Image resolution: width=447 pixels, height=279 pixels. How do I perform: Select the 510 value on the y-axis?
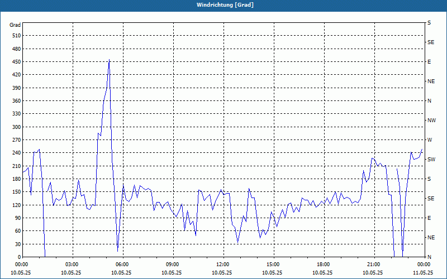16,36
